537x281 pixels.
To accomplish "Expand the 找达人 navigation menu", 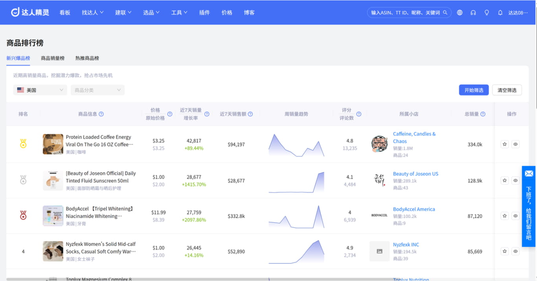I will (x=92, y=13).
